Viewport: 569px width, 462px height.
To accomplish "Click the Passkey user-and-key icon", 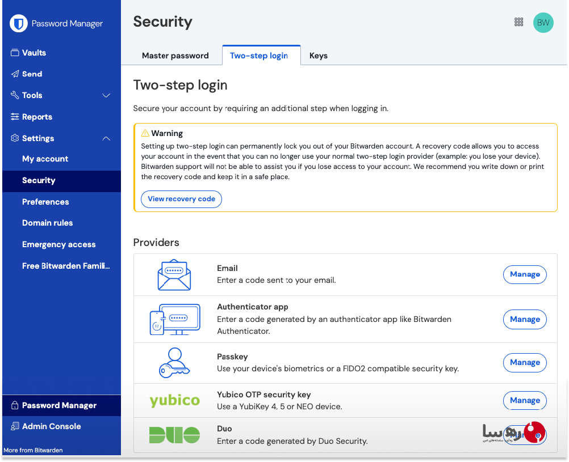I will coord(174,363).
